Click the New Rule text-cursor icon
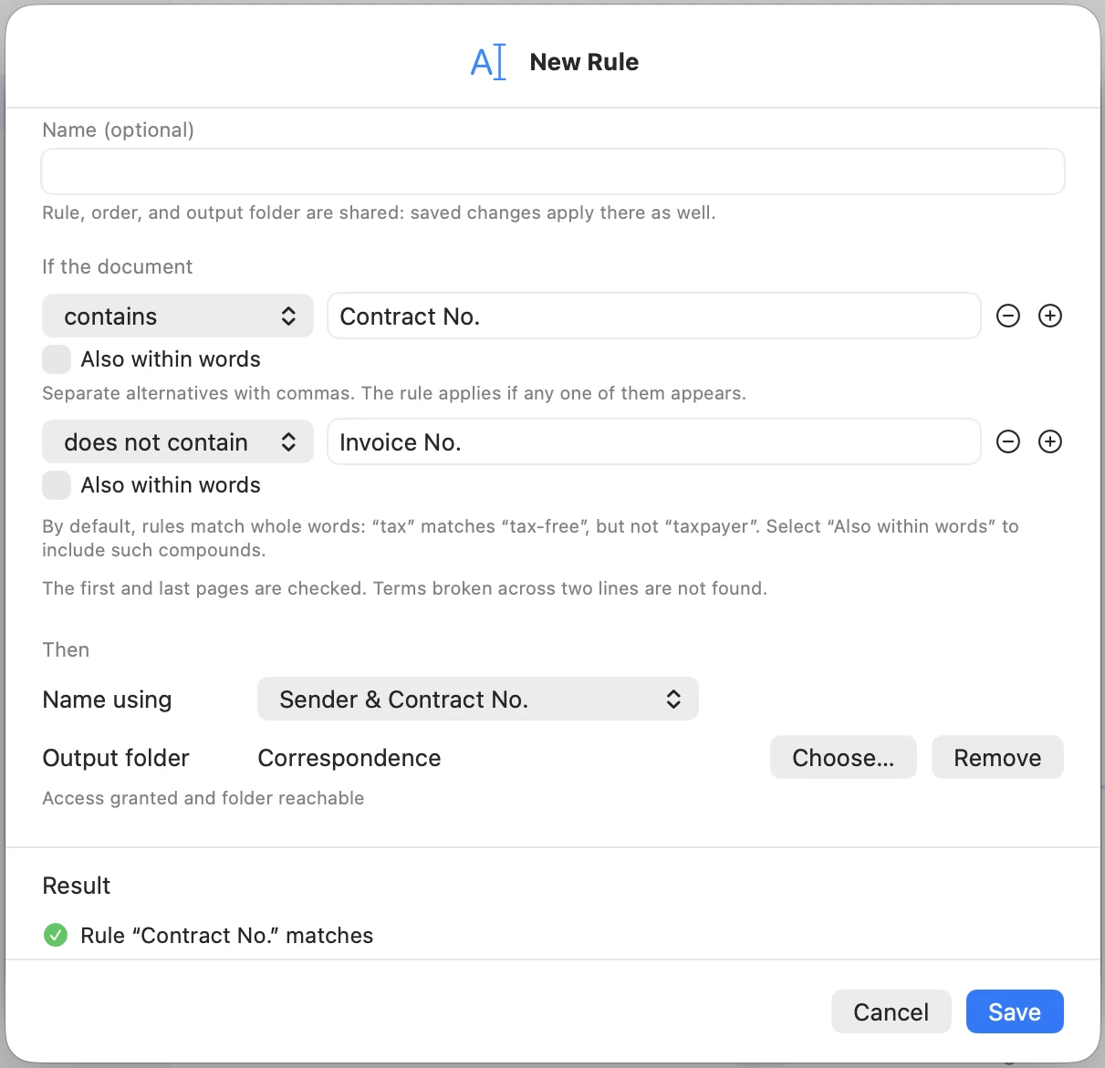This screenshot has height=1068, width=1105. coord(488,62)
